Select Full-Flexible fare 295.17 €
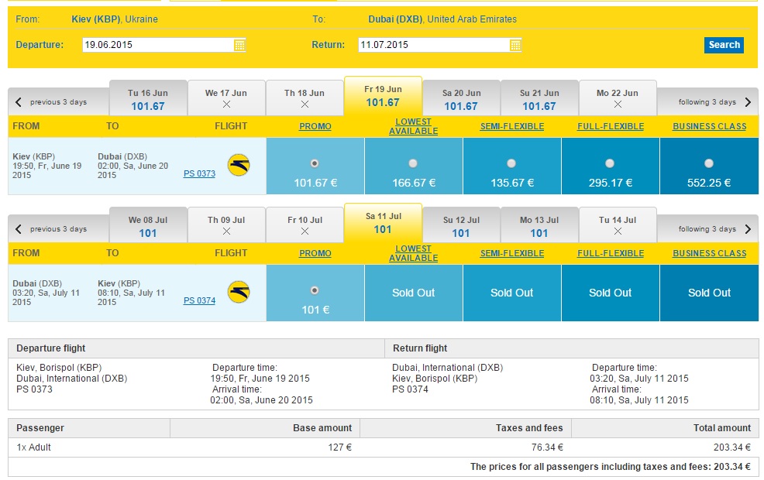The width and height of the screenshot is (764, 480). (x=610, y=163)
